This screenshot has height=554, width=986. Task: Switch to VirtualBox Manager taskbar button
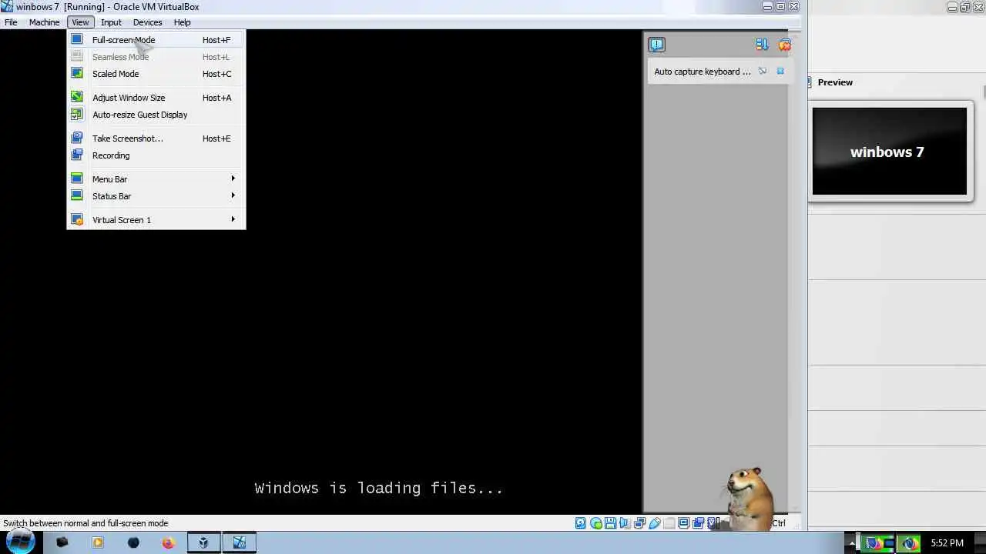[203, 542]
